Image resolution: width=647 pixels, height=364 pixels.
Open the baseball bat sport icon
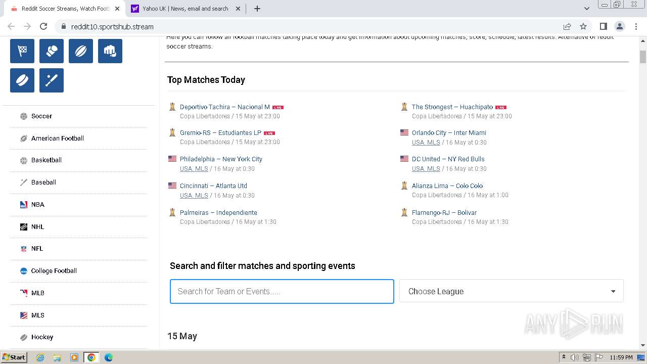52,80
